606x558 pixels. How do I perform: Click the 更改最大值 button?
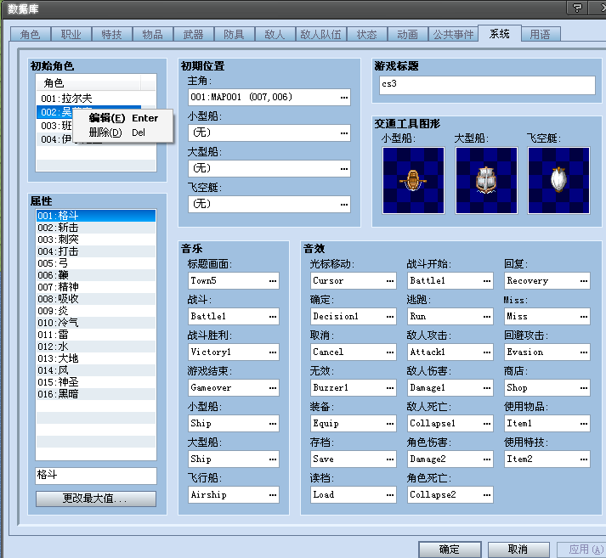point(96,499)
